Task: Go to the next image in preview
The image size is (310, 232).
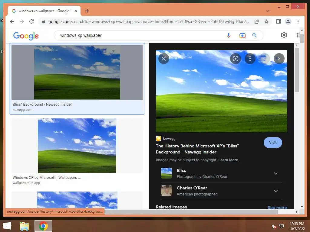Action: (x=279, y=59)
